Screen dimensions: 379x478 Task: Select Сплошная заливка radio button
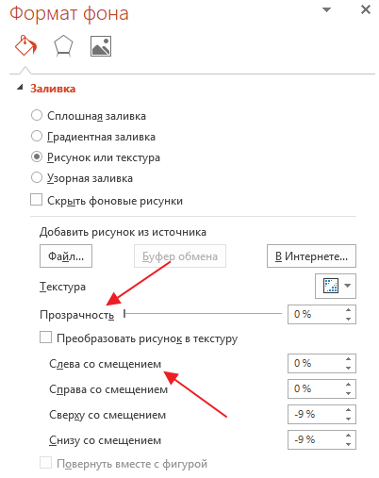coord(37,115)
